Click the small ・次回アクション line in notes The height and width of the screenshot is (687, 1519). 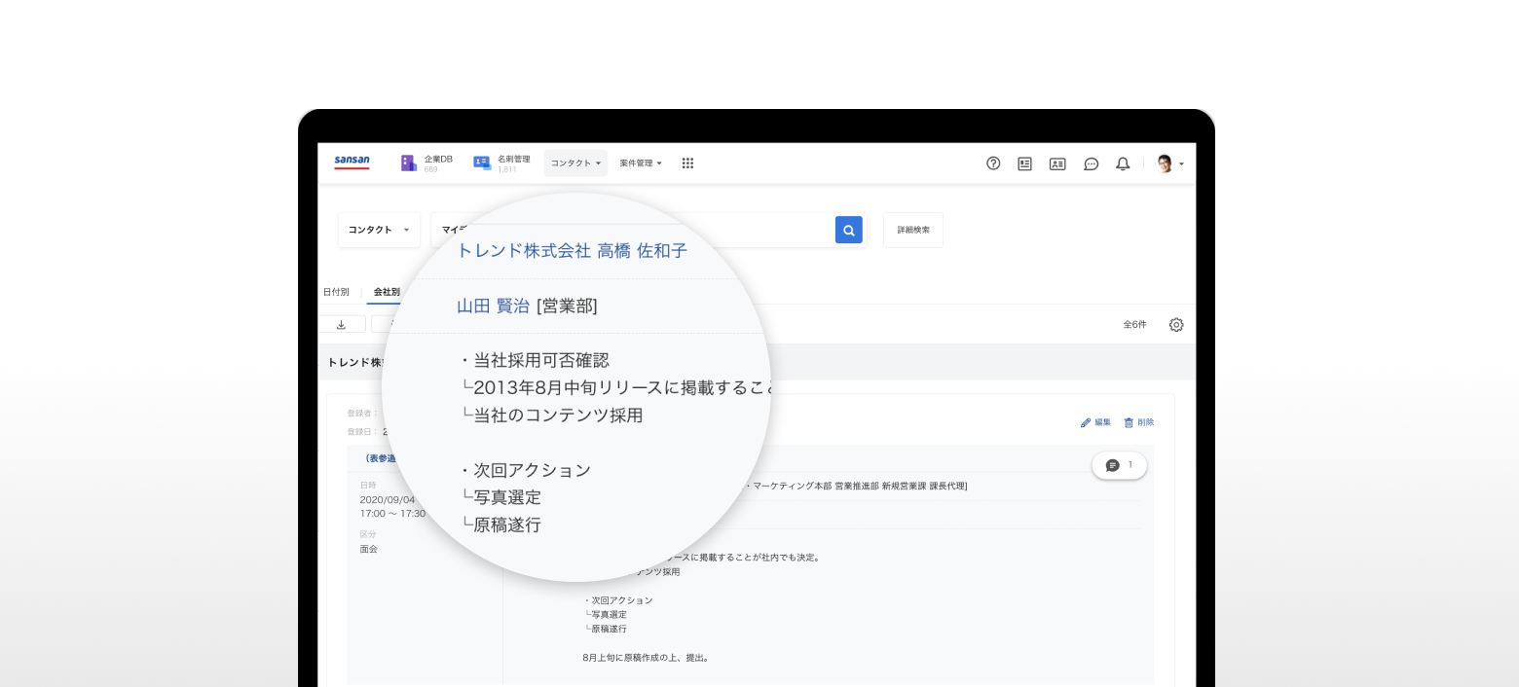[618, 600]
